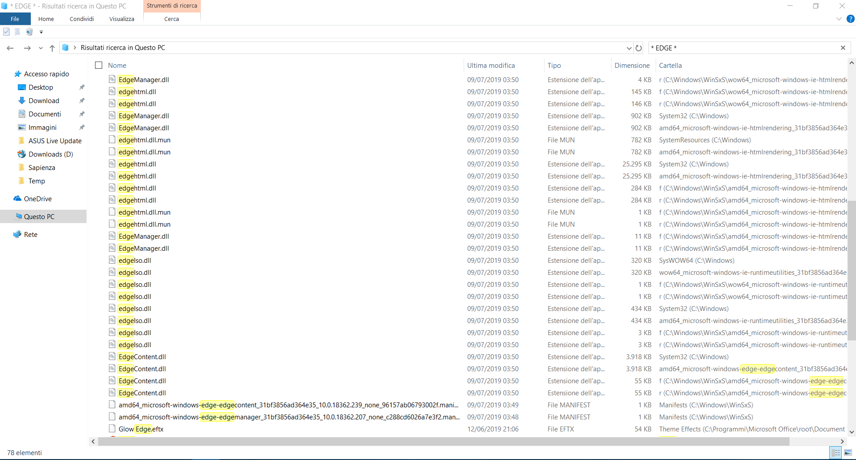856x460 pixels.
Task: Click the Strumenti di ricerca contextual tab
Action: point(172,6)
